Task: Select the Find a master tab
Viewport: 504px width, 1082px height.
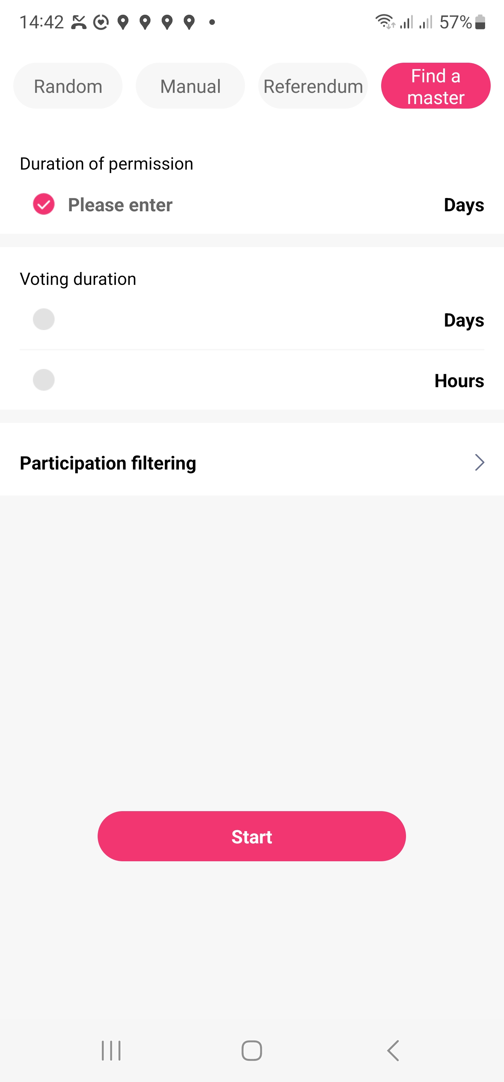Action: [436, 86]
